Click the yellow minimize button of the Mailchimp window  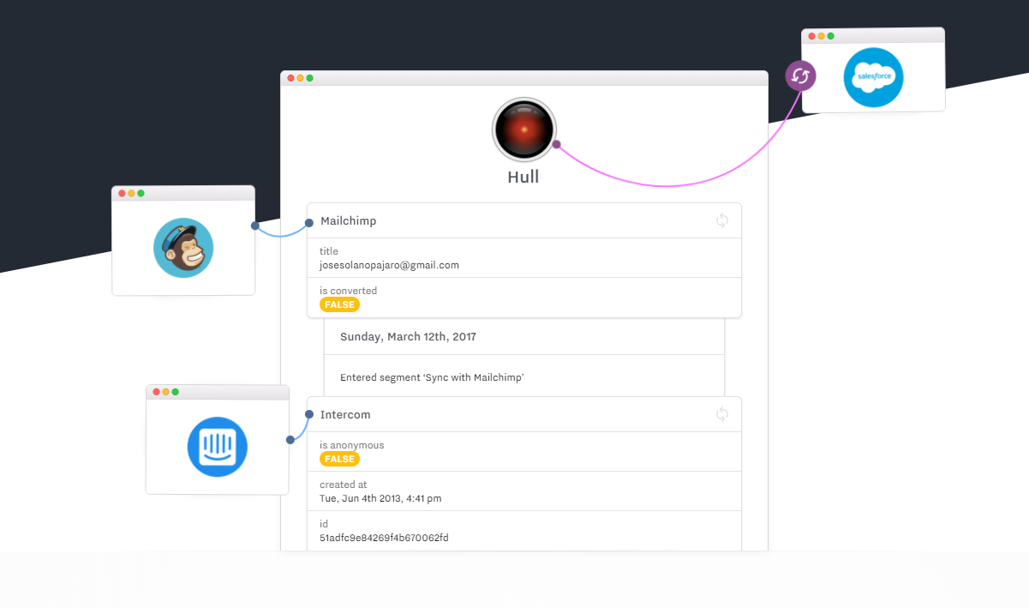click(x=131, y=193)
